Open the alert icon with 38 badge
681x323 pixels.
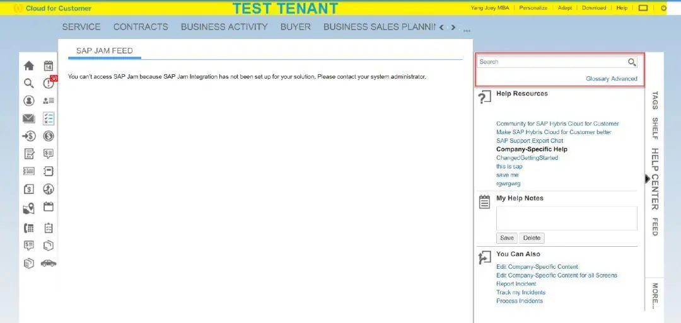pyautogui.click(x=49, y=83)
